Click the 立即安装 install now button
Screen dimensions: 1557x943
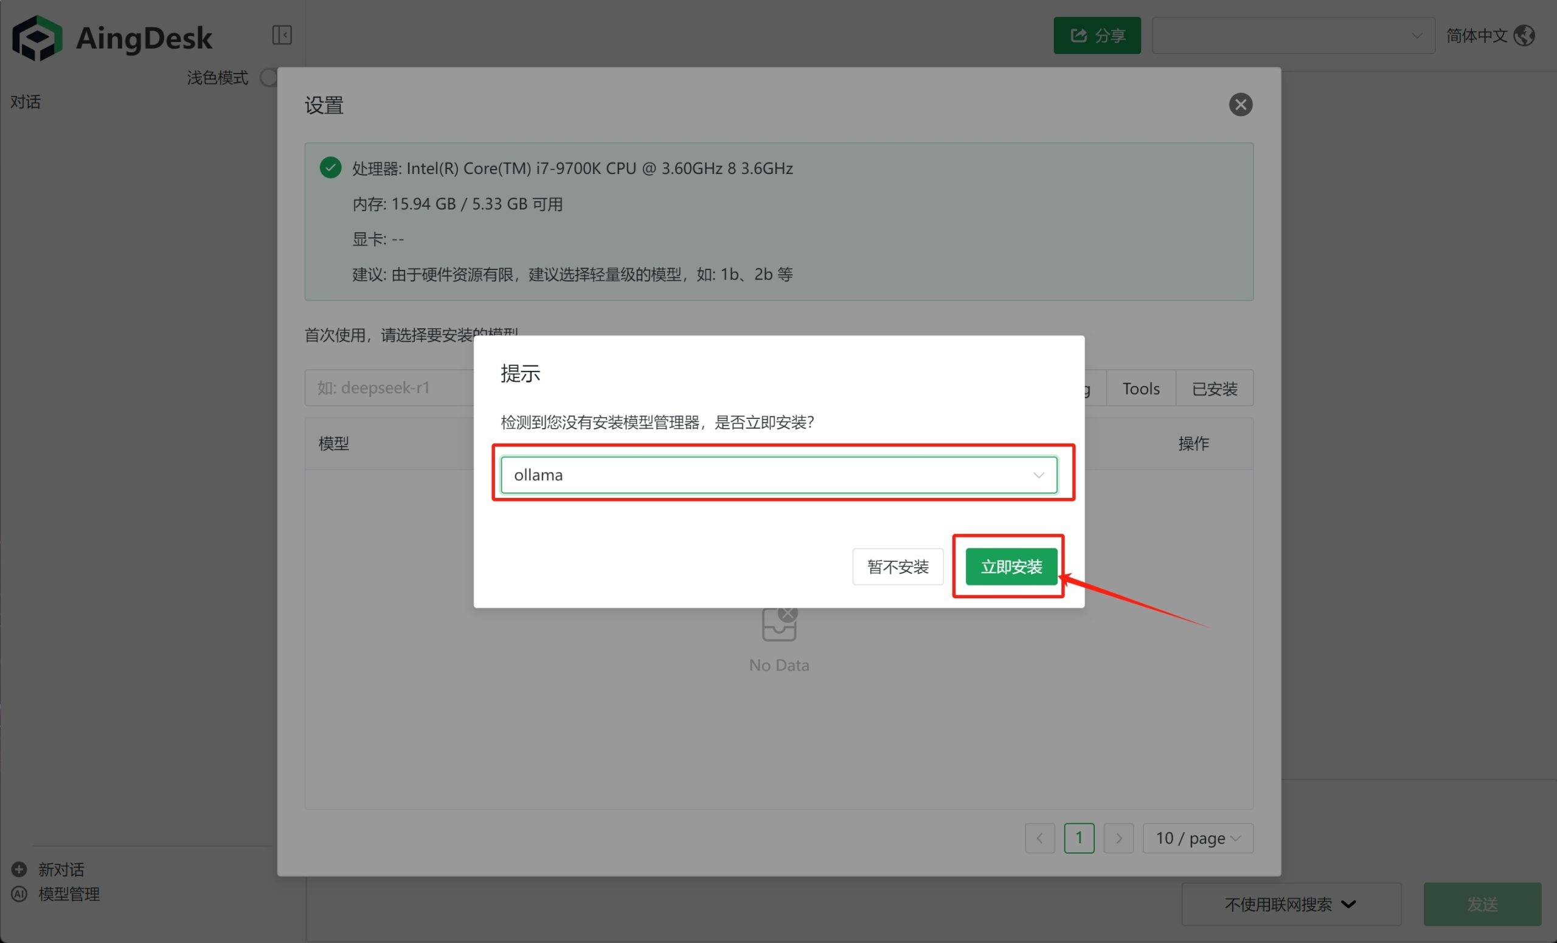[1010, 567]
